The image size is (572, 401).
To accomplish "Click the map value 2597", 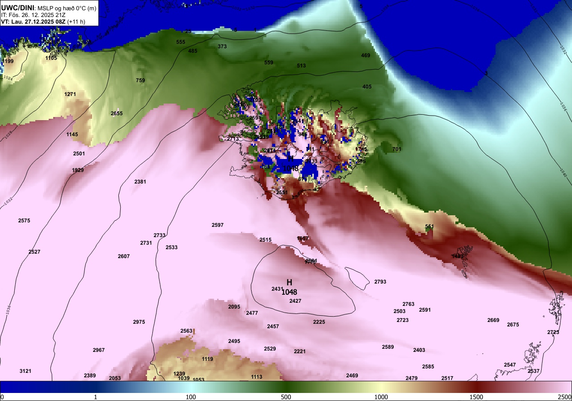I will tap(218, 225).
